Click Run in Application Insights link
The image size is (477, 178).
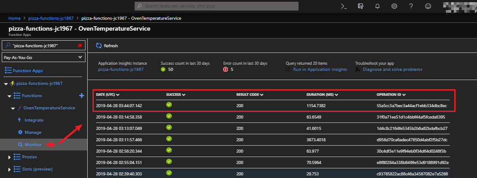320,70
